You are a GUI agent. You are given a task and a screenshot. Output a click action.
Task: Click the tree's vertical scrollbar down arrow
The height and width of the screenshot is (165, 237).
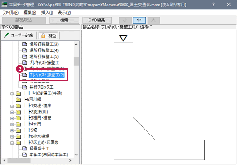tap(76, 155)
